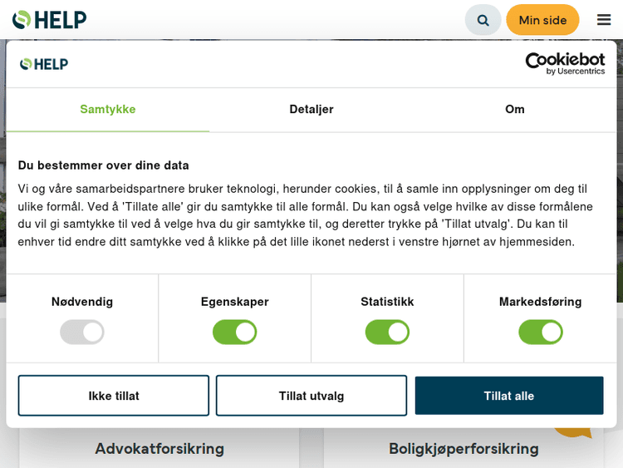Click the orange chat bubble icon

pos(573,430)
